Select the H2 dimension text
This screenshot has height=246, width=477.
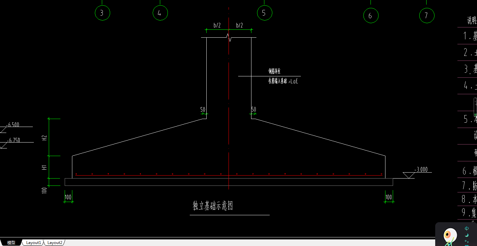point(44,138)
